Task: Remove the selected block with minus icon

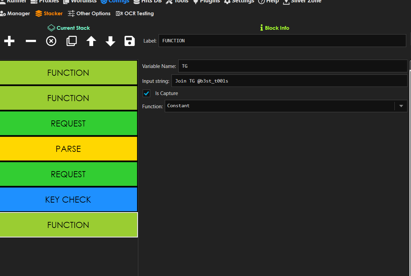Action: 30,41
